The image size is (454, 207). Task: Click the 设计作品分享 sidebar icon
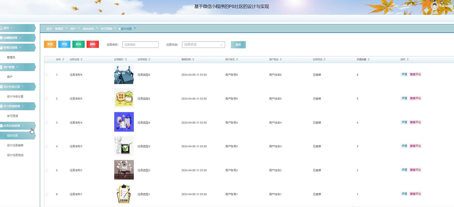tap(1, 87)
